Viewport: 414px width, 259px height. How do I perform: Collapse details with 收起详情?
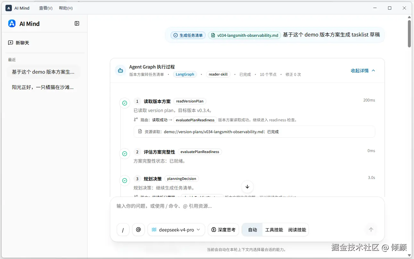point(363,70)
